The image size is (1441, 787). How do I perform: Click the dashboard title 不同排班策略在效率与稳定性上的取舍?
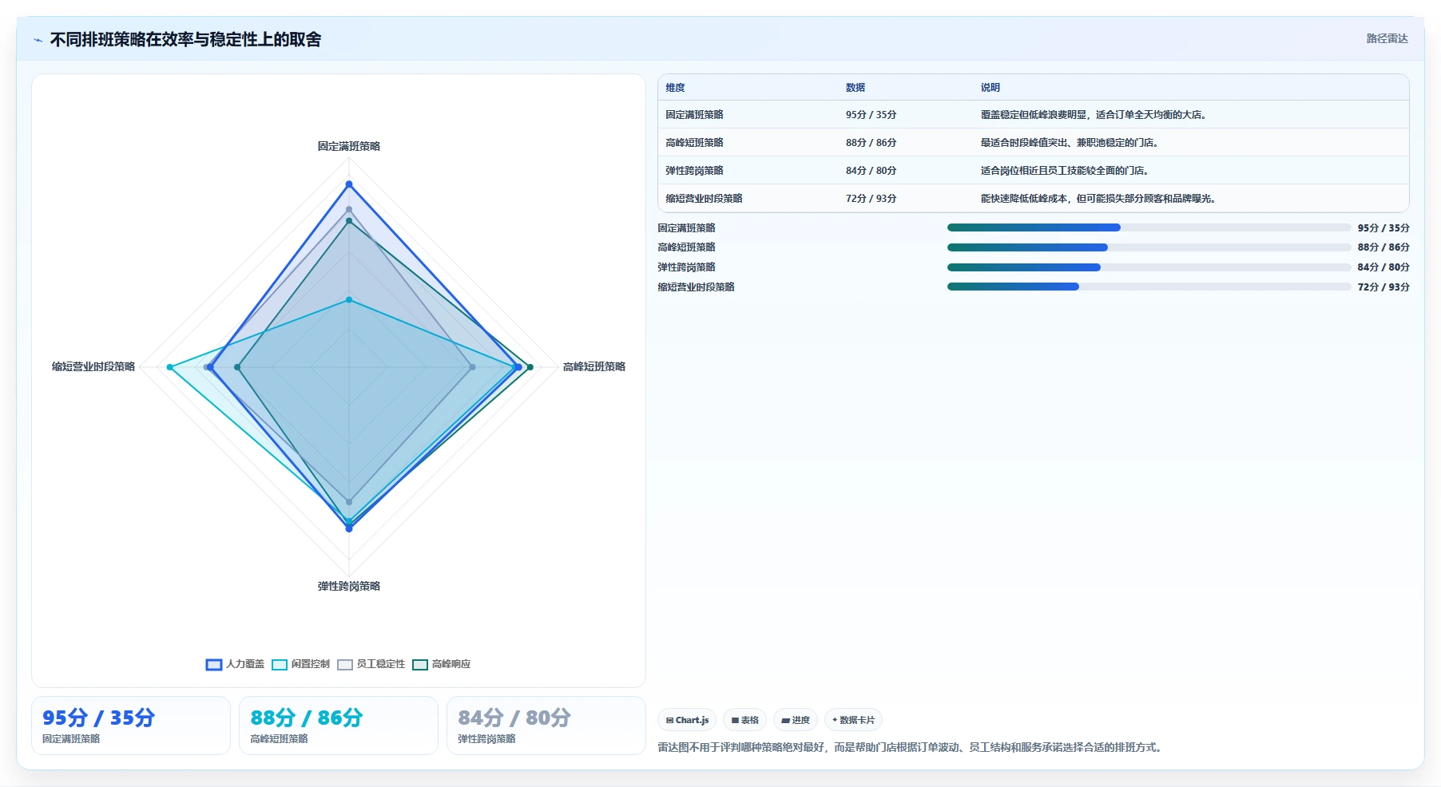click(185, 40)
